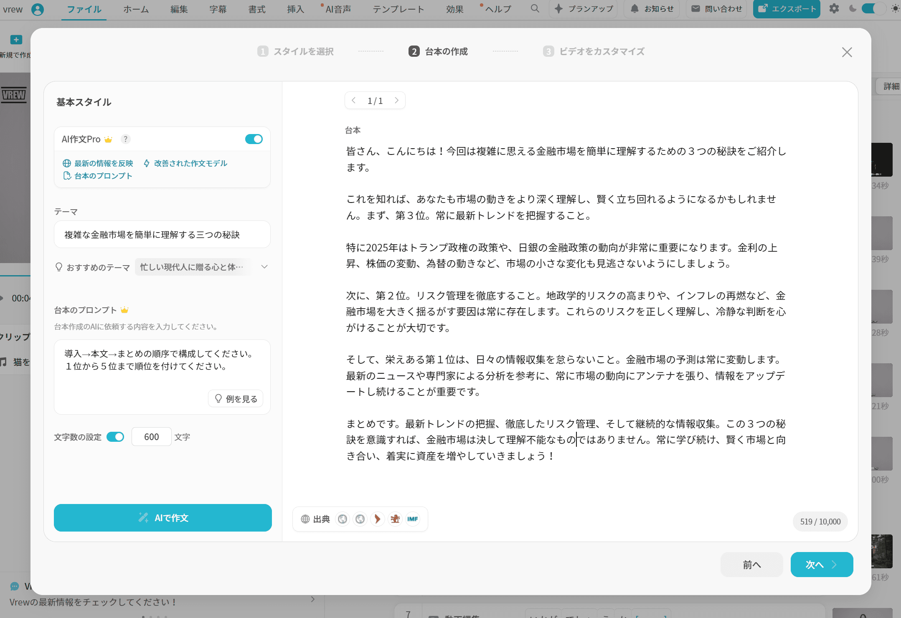The height and width of the screenshot is (618, 901).
Task: Go to next script page arrow
Action: (x=396, y=101)
